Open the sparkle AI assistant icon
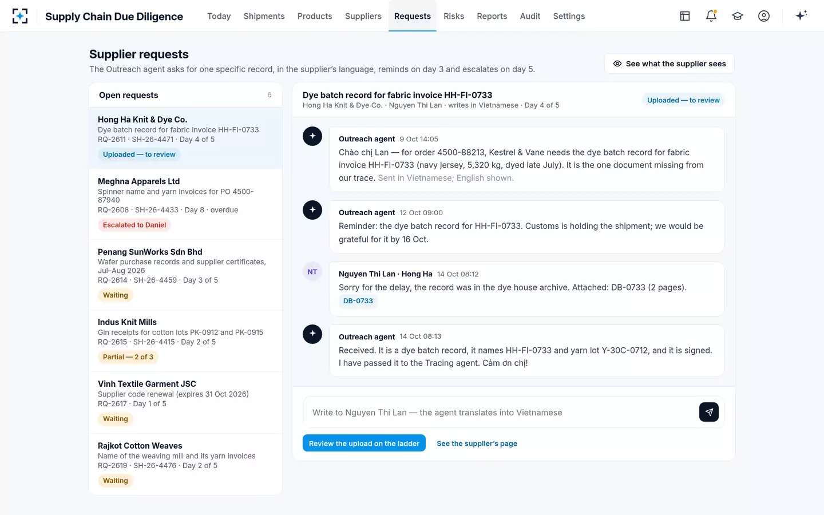 tap(801, 15)
